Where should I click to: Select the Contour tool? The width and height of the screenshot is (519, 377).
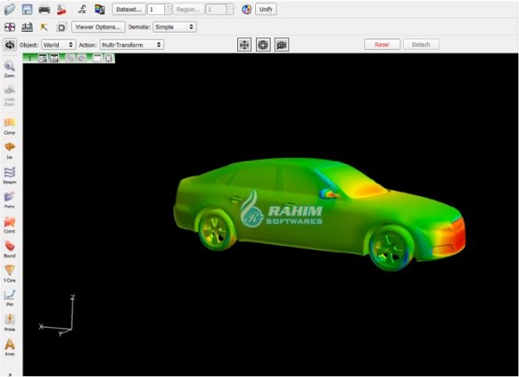coord(10,223)
